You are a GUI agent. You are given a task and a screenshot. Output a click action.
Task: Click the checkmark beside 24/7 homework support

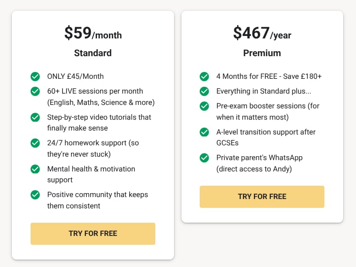[35, 143]
